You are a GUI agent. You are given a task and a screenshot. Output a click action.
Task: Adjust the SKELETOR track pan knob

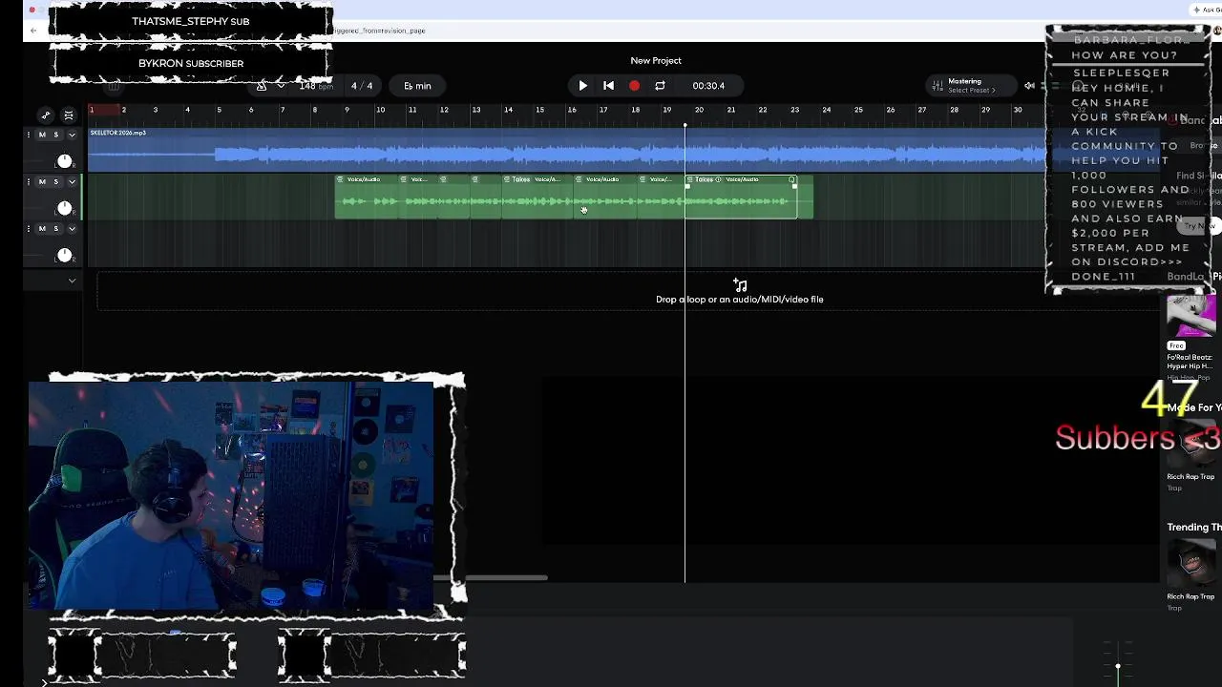(64, 161)
